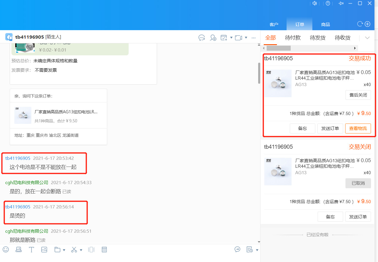Screen dimensions: 378x262
Task: Show 待发货 orders
Action: (x=318, y=38)
